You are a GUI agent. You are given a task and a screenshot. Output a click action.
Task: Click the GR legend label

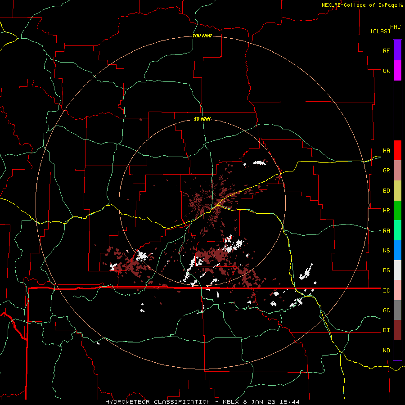(386, 171)
